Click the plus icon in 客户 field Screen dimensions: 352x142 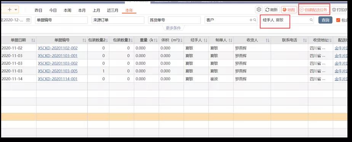[x=251, y=20]
